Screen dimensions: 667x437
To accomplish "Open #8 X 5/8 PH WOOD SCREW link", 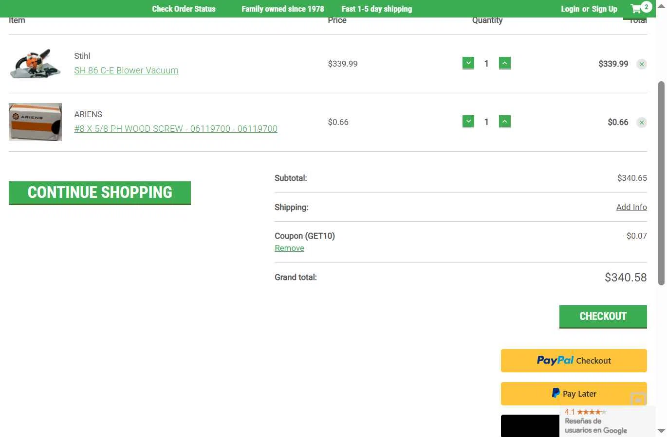I will [176, 129].
